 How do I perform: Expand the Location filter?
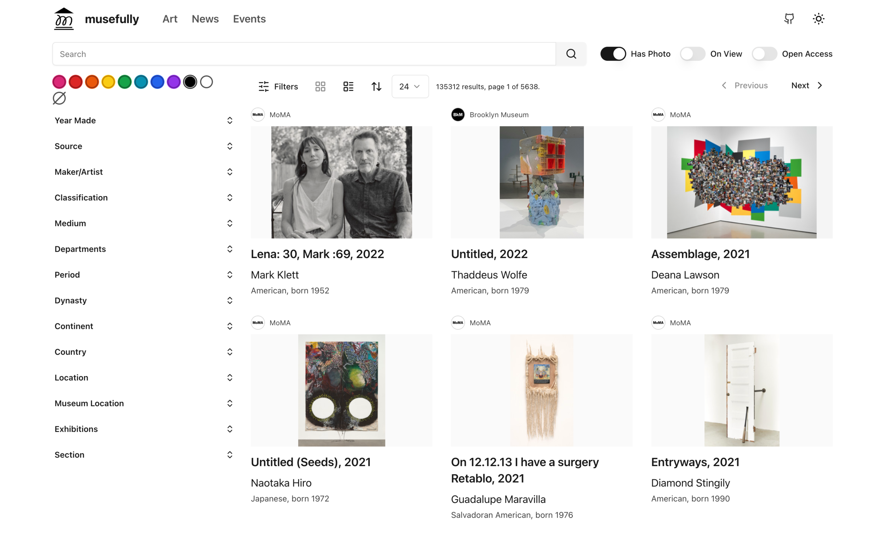coord(144,377)
